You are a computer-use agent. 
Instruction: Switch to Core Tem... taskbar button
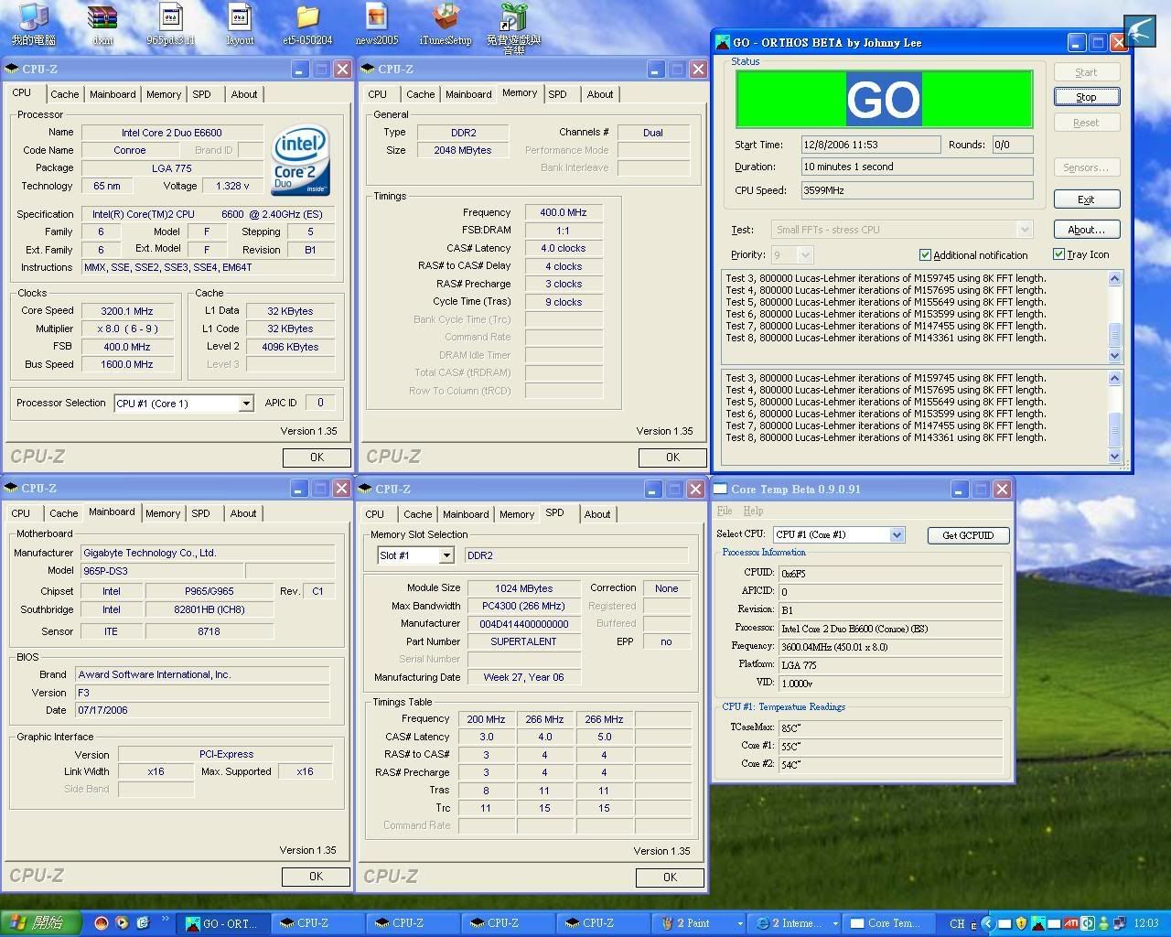889,923
